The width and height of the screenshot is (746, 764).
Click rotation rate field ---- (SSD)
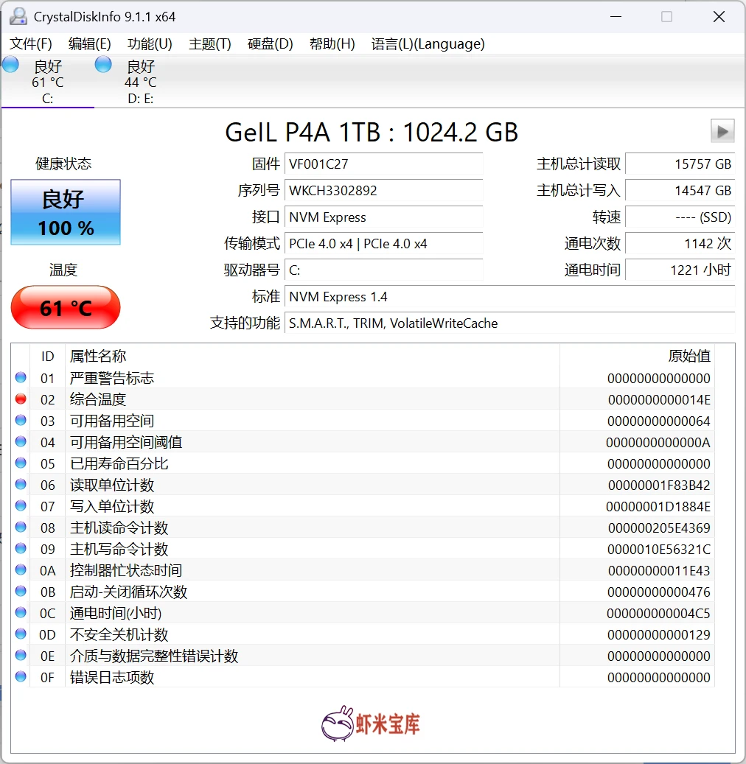(680, 217)
